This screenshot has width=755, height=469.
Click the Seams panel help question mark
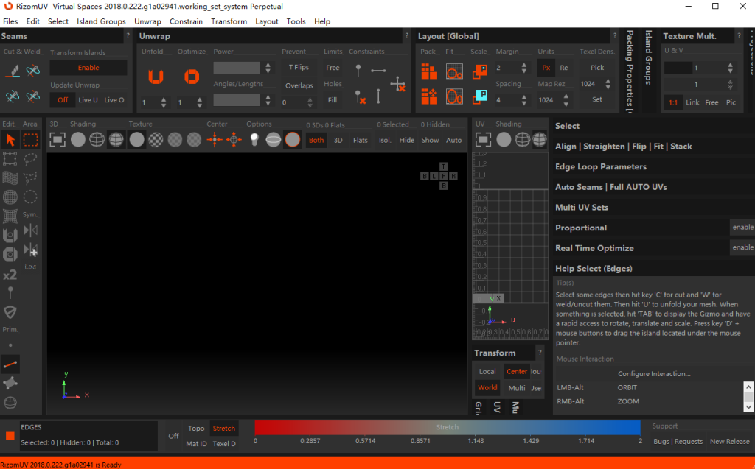[x=128, y=35]
